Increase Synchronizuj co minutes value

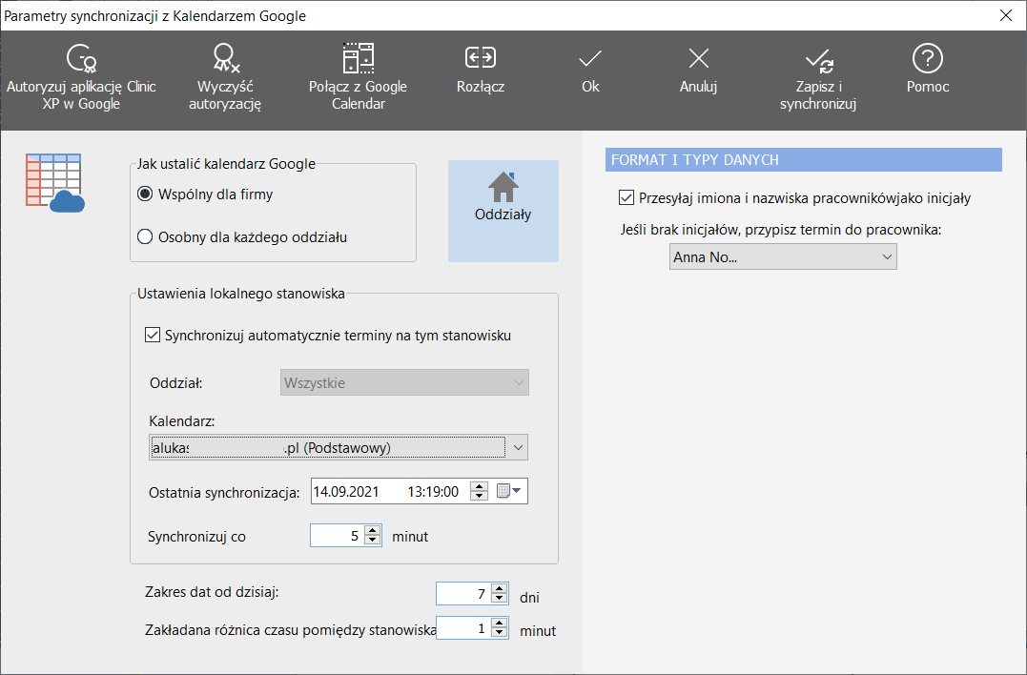coord(373,531)
